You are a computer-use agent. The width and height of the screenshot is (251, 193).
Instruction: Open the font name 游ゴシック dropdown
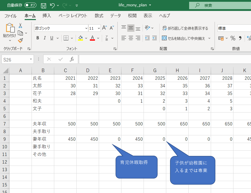pos(86,28)
